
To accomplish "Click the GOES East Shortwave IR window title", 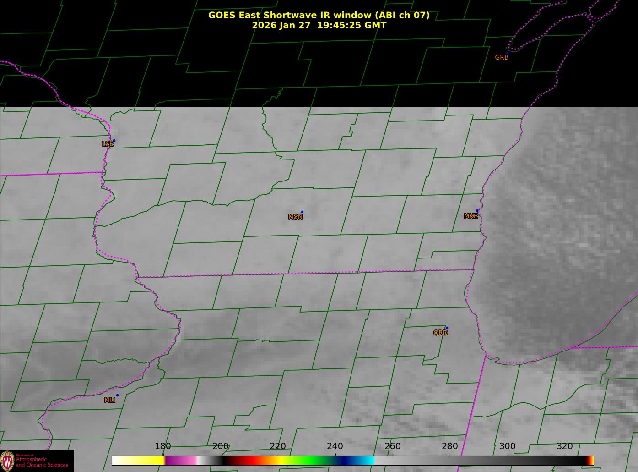I will 319,15.
